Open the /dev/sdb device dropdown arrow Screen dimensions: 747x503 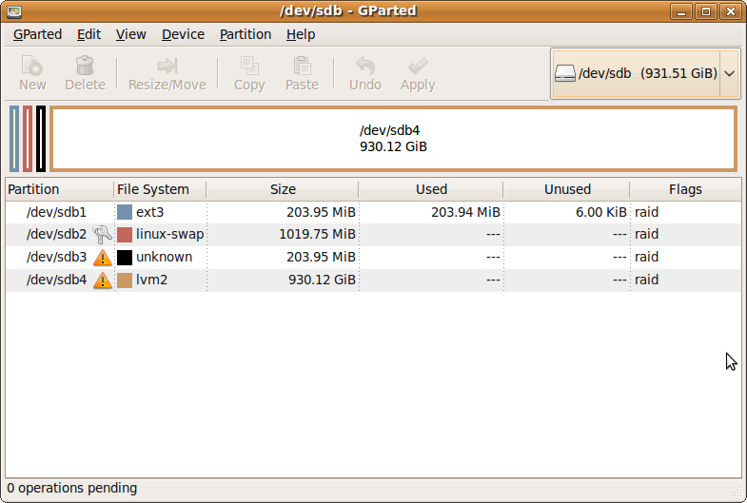729,74
